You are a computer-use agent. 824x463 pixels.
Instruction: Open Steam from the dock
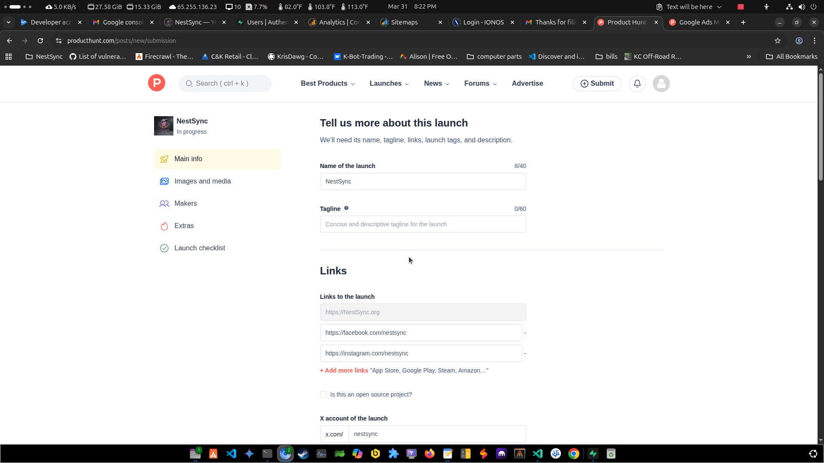303,454
